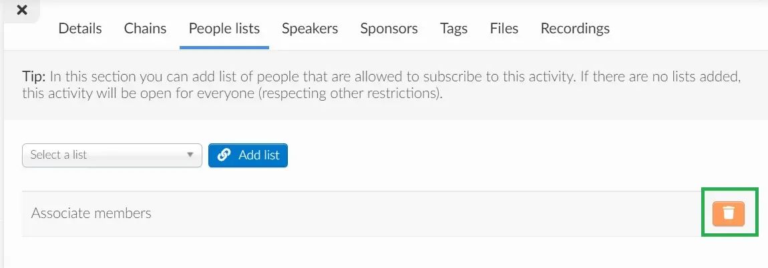Viewport: 768px width, 268px height.
Task: Expand the list selector via its arrow
Action: [x=190, y=155]
